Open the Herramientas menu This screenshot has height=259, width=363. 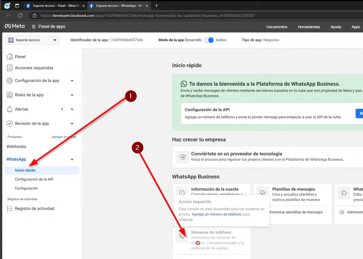point(309,27)
